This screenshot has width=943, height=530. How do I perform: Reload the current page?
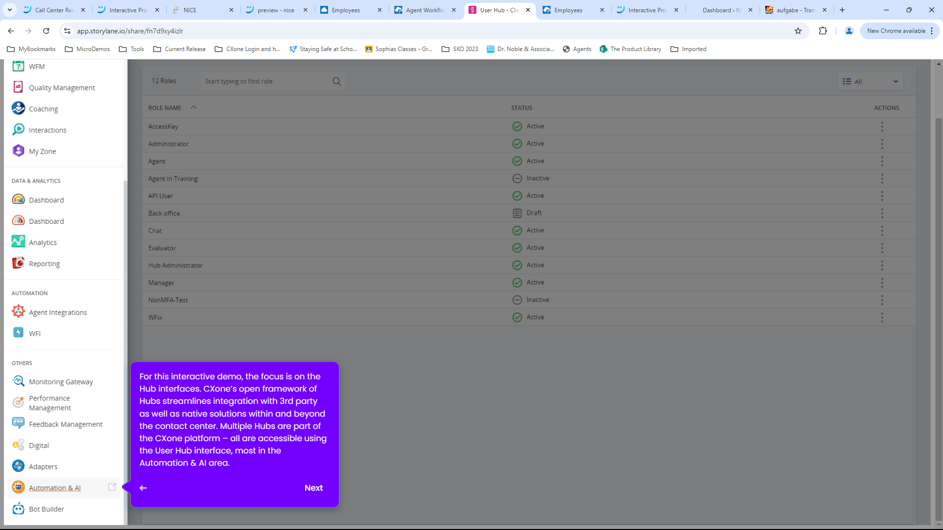[46, 31]
